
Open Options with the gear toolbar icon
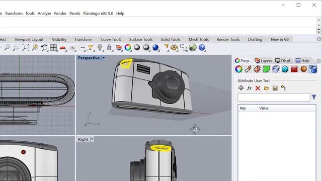[x=174, y=48]
